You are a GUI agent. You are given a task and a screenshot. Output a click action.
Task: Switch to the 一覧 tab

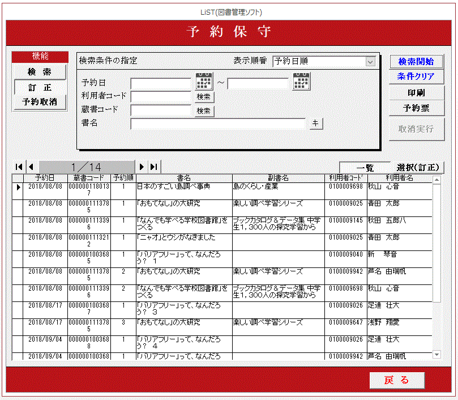point(365,168)
